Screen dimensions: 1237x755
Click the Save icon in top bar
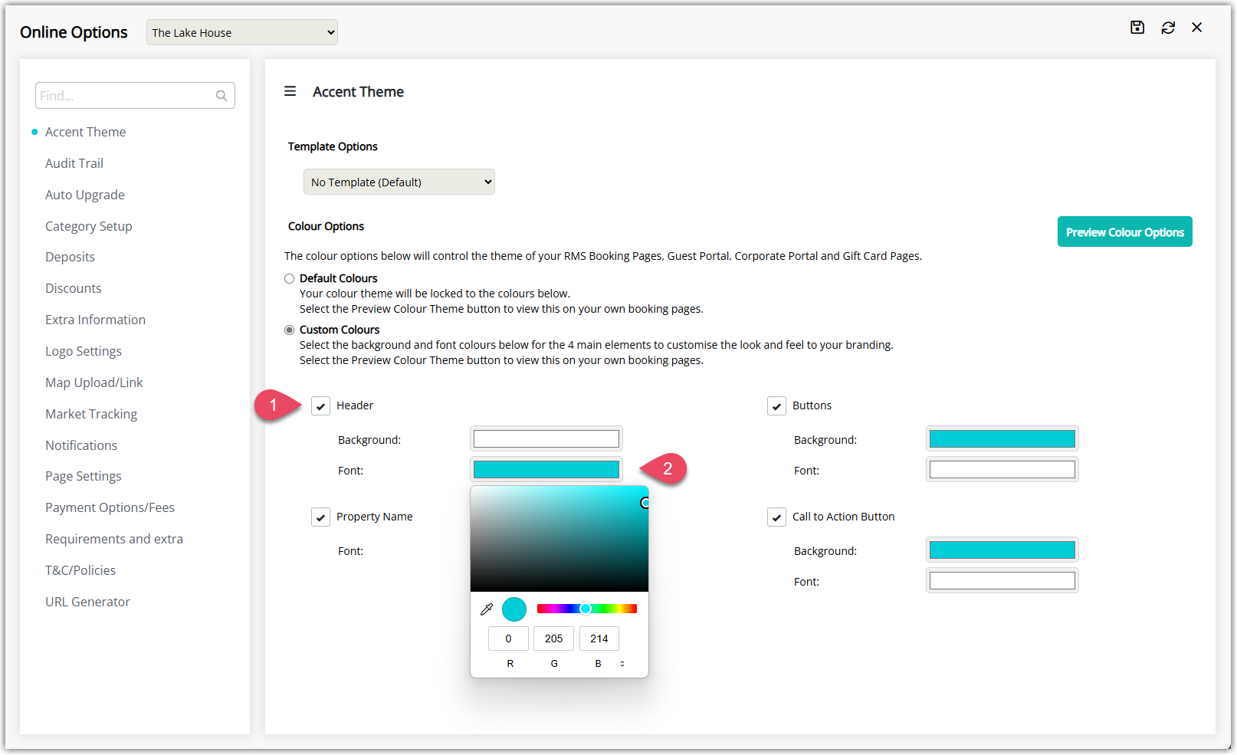coord(1137,28)
